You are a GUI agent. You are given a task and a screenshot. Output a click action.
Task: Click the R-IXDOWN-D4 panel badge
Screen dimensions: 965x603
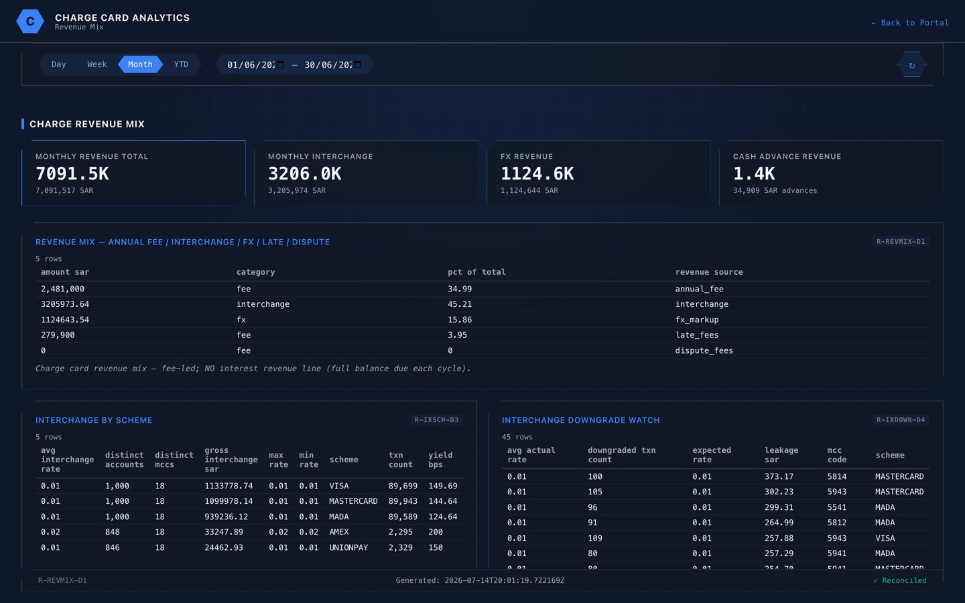pyautogui.click(x=901, y=420)
